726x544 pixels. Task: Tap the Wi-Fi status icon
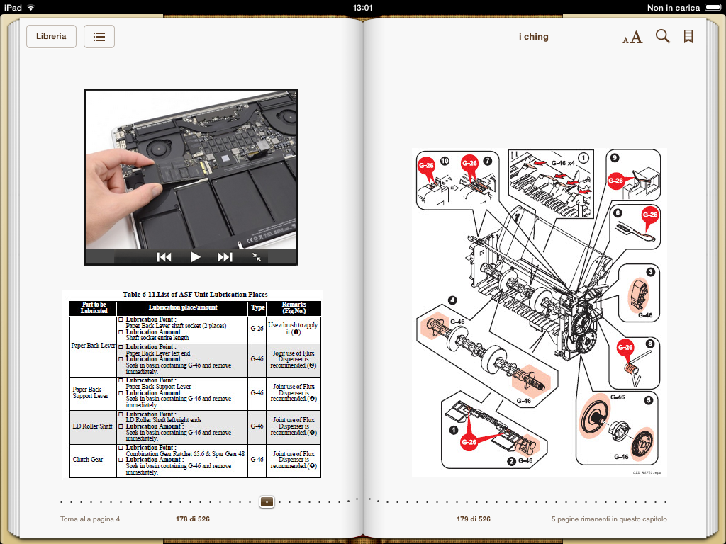[x=31, y=8]
